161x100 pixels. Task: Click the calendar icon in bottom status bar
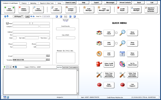pyautogui.click(x=4, y=97)
